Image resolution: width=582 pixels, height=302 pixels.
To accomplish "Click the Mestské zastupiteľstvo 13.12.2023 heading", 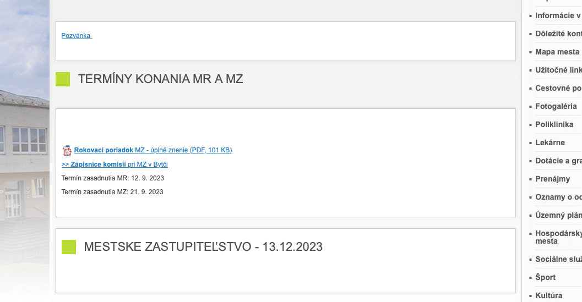I will click(203, 247).
